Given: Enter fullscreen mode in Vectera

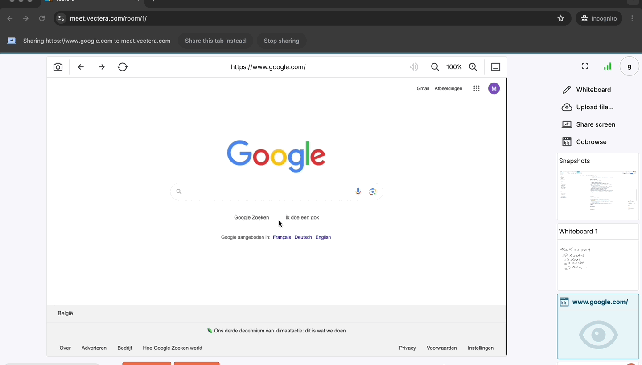Looking at the screenshot, I should [585, 66].
